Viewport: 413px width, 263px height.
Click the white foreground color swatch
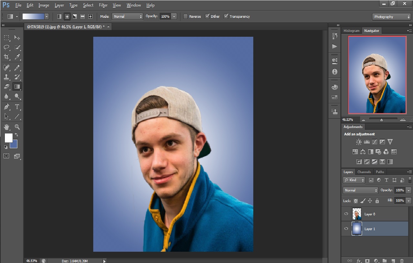pyautogui.click(x=8, y=138)
